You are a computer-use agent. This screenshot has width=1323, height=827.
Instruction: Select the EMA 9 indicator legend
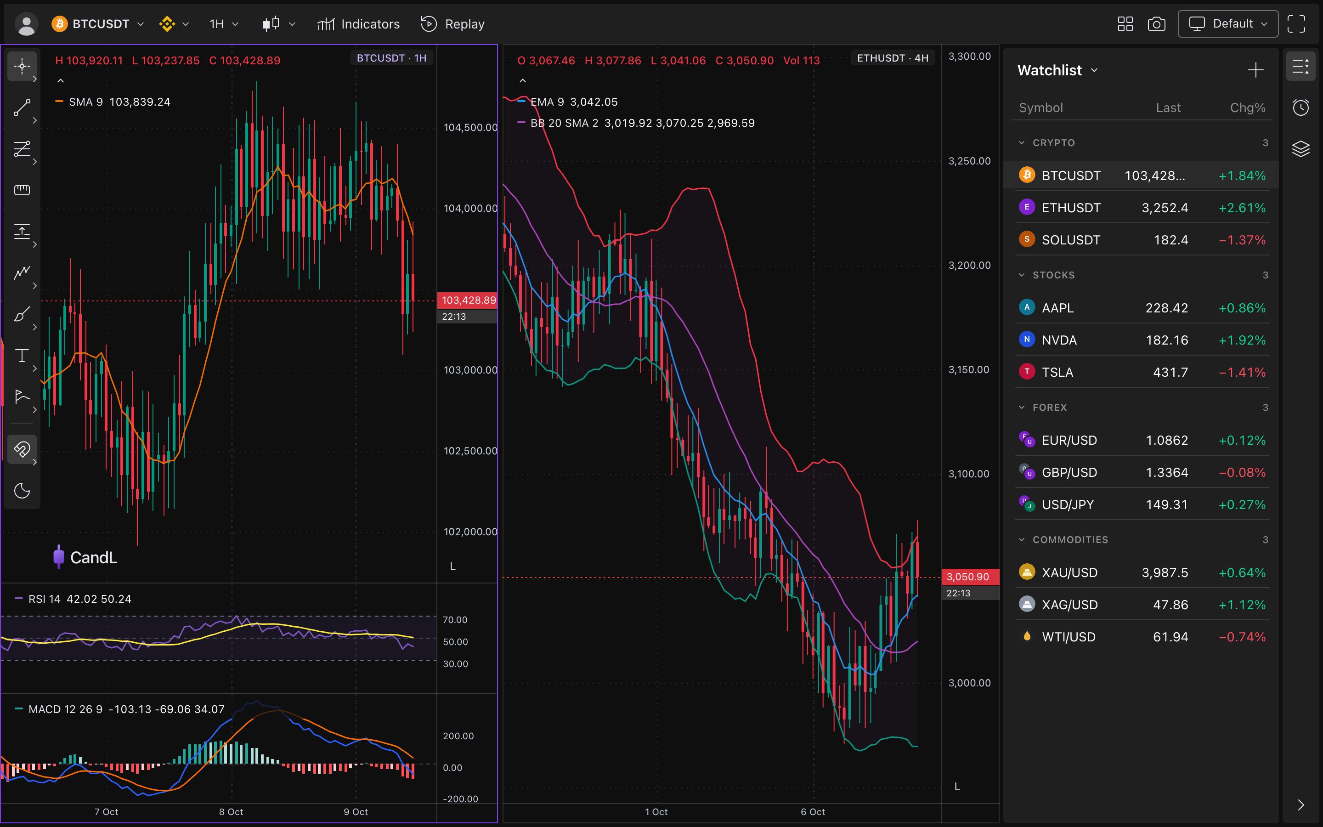point(567,102)
